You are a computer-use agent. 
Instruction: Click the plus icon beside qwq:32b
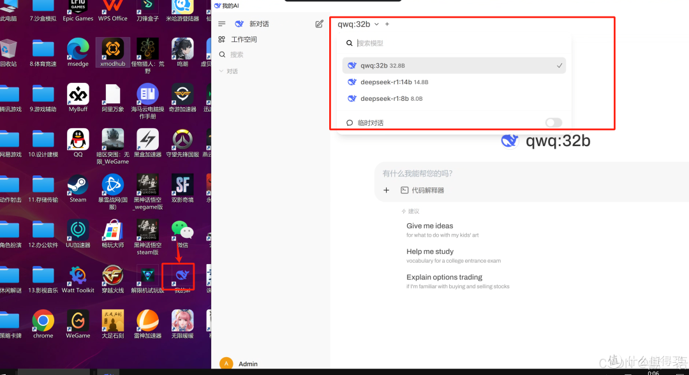387,24
